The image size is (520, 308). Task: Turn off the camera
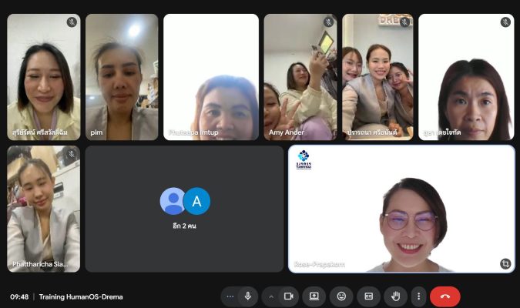point(289,296)
